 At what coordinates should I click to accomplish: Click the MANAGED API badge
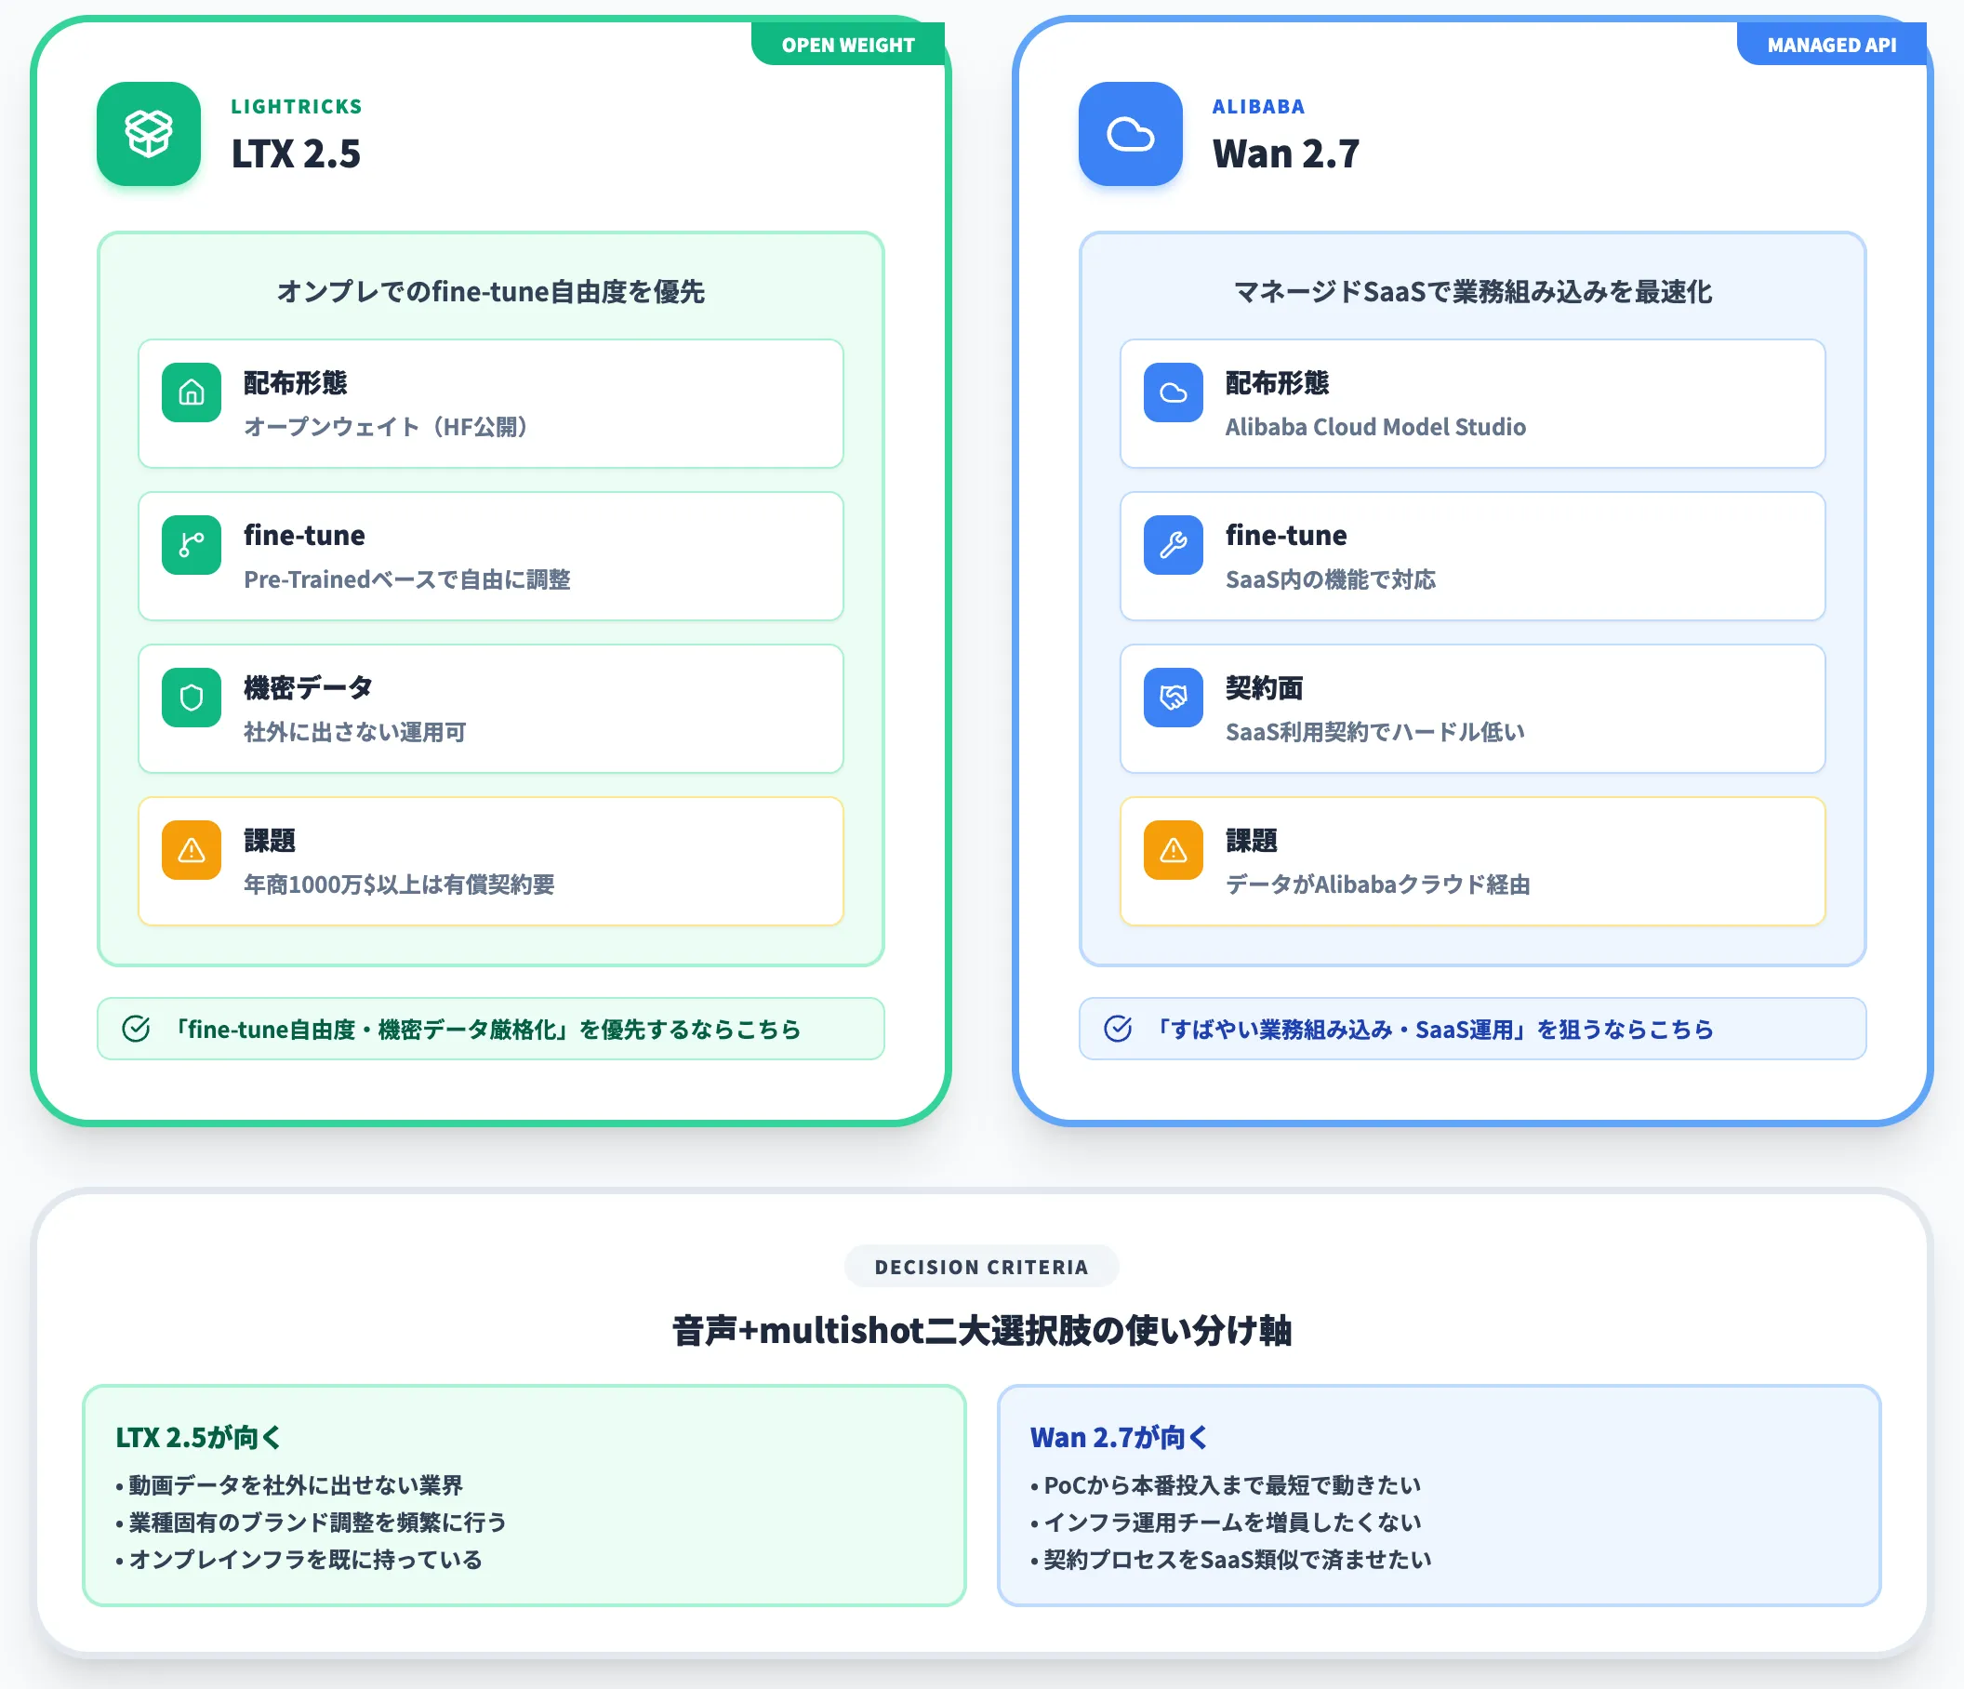(x=1831, y=45)
